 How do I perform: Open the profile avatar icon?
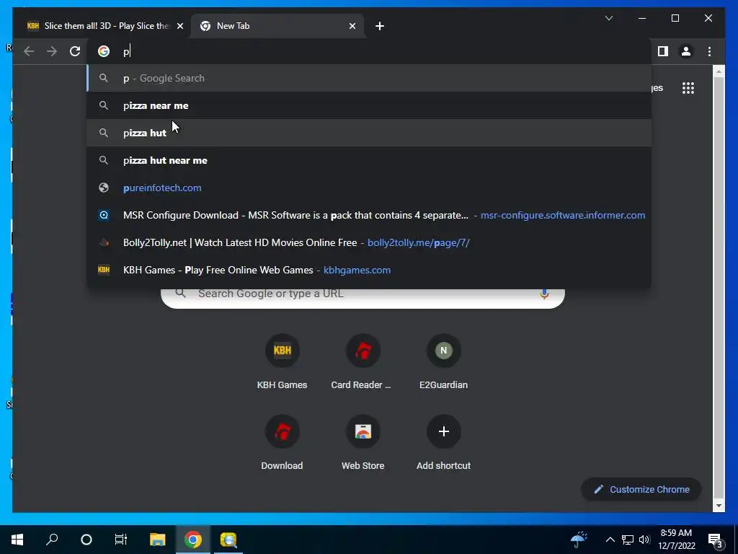click(x=686, y=51)
